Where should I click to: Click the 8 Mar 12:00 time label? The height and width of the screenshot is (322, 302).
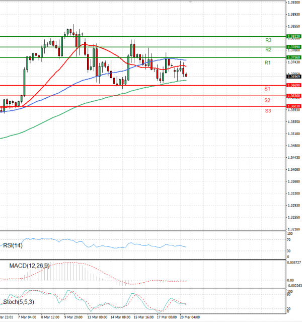tap(50, 317)
